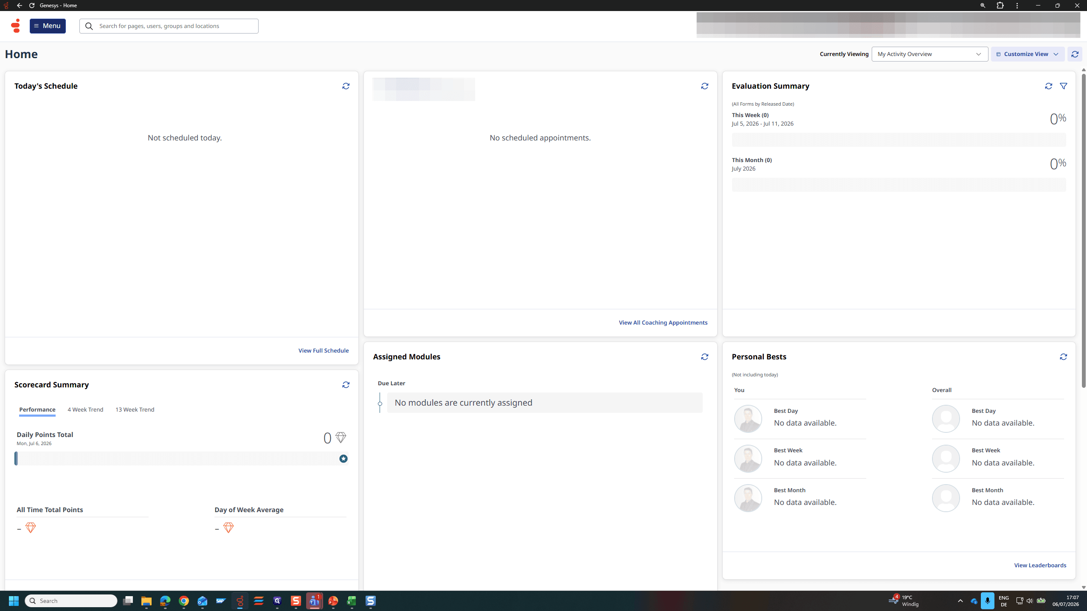Show hidden system tray icons
The width and height of the screenshot is (1087, 611).
tap(960, 601)
